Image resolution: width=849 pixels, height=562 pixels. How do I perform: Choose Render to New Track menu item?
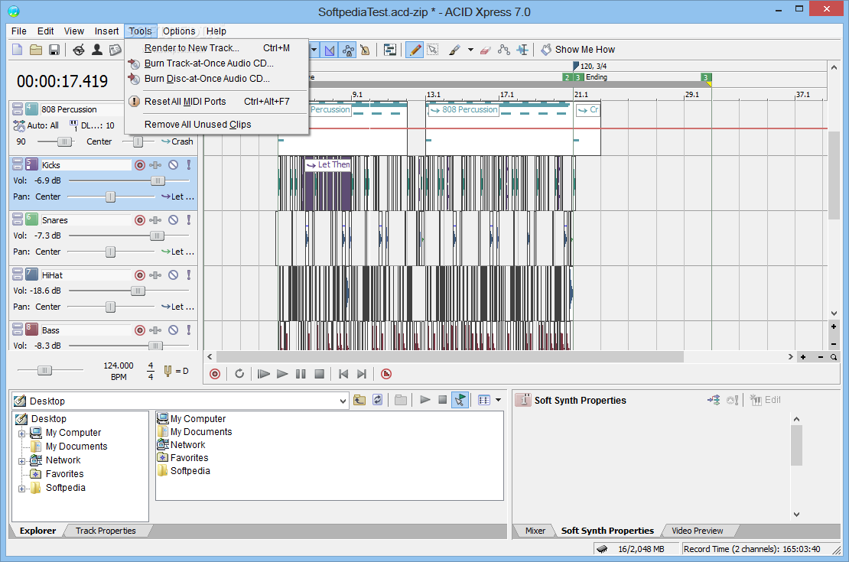click(x=216, y=48)
